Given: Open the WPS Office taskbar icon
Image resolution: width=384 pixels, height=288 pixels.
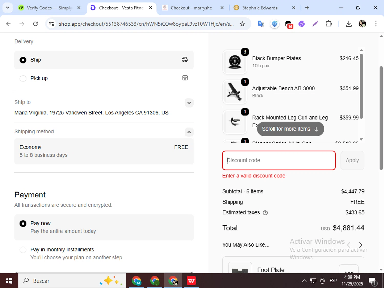Looking at the screenshot, I should [191, 281].
